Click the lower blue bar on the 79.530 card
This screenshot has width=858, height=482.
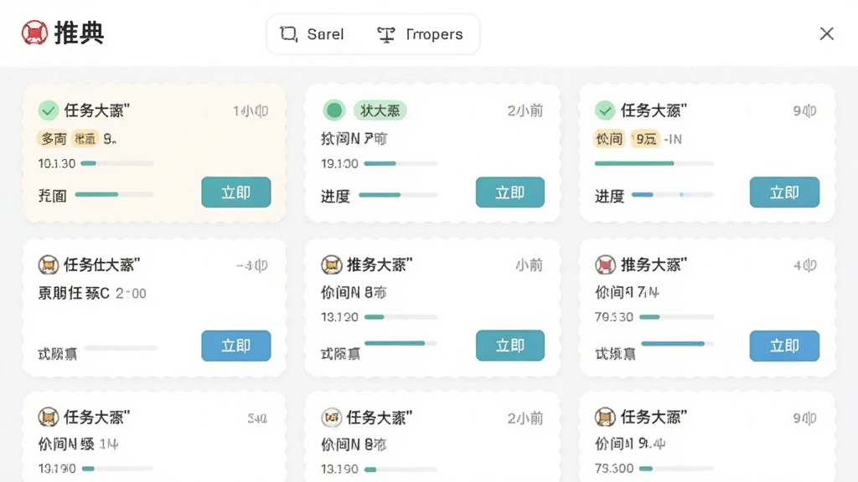tap(677, 344)
